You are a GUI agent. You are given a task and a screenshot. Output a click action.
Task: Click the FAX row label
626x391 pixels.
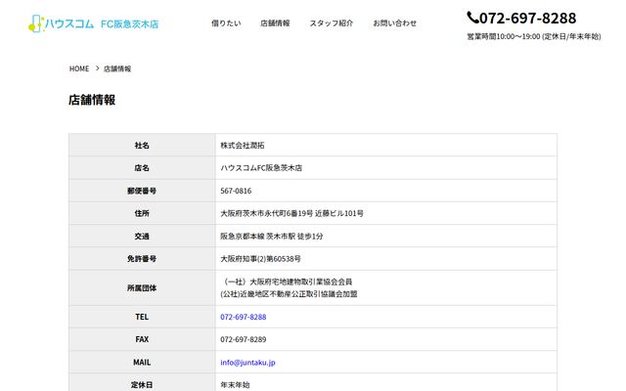pos(142,339)
